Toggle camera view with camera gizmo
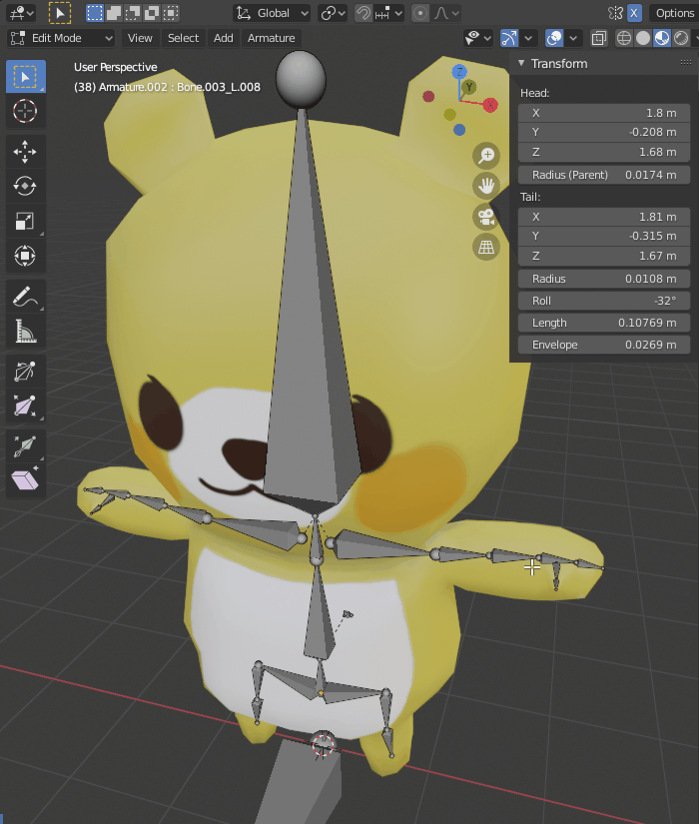This screenshot has height=824, width=699. pyautogui.click(x=486, y=217)
